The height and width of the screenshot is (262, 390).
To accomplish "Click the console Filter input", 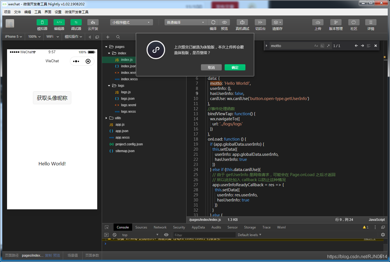I will (204, 235).
